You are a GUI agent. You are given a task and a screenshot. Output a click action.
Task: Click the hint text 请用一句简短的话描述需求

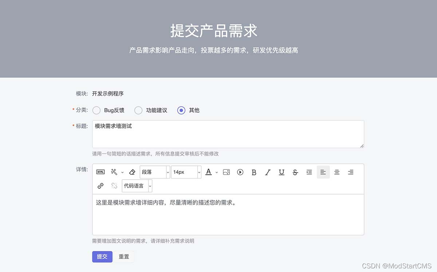(x=121, y=154)
